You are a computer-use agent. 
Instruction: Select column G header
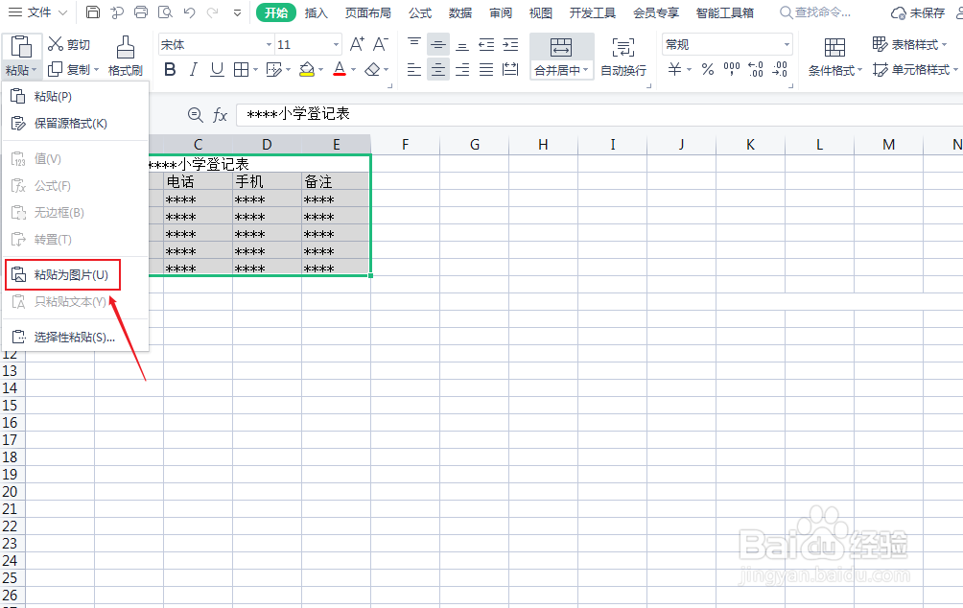click(475, 144)
